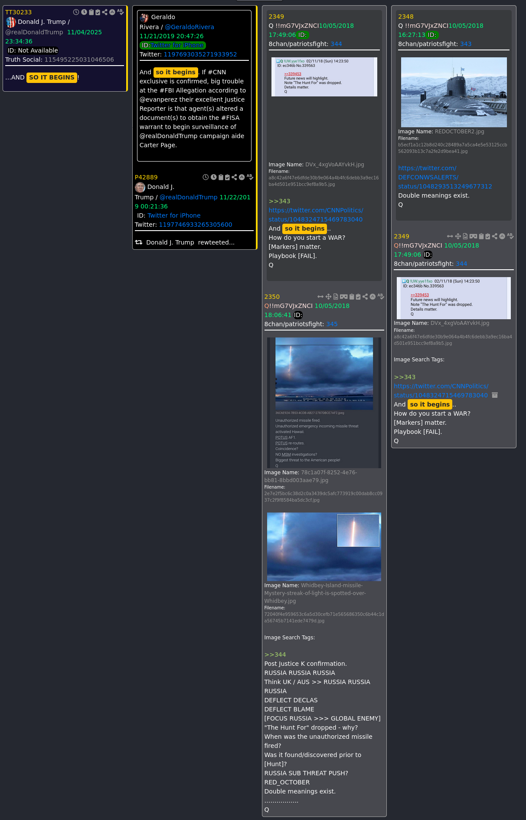Click spell-check AB icon on post TT30233
Screen dimensions: 526x820
(x=120, y=12)
